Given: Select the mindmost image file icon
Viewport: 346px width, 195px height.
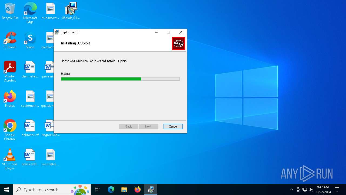Looking at the screenshot, I should coord(50,11).
